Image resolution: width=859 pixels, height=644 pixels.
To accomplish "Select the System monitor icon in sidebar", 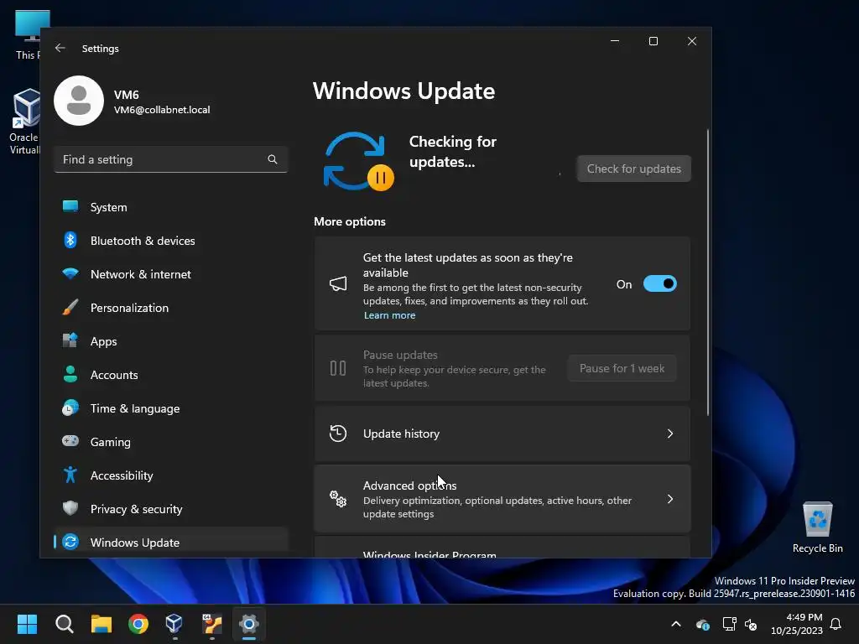I will pos(70,206).
